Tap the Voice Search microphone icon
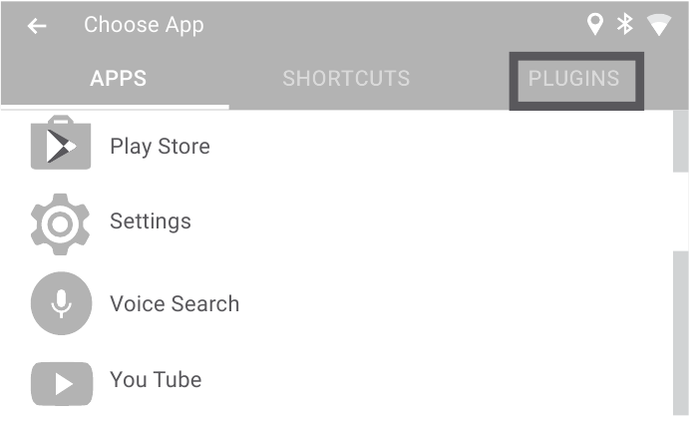 [60, 303]
